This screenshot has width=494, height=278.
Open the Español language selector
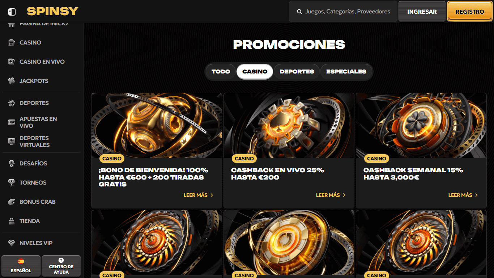point(21,266)
